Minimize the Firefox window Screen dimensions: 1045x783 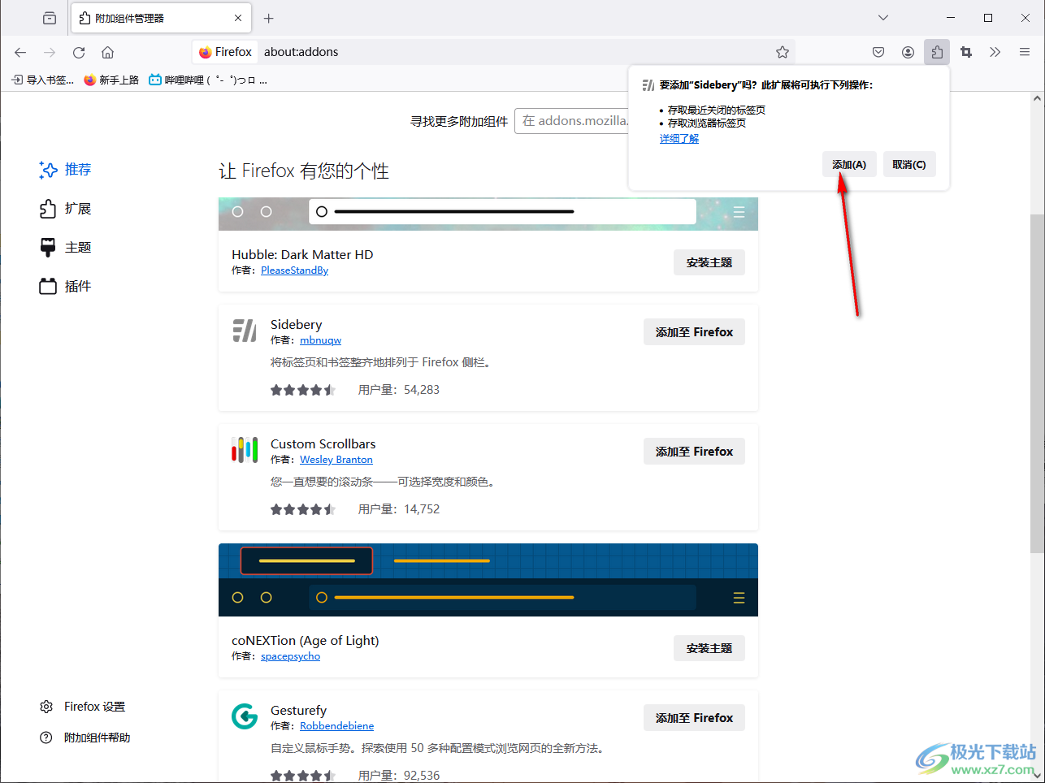pos(951,18)
